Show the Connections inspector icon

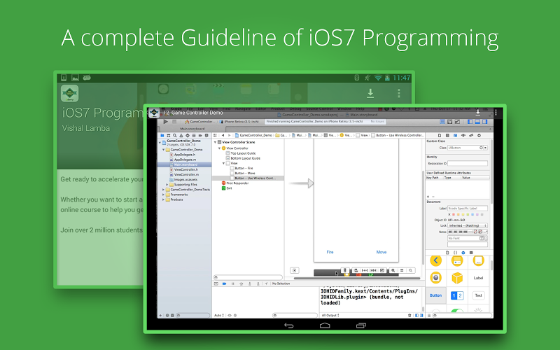pyautogui.click(x=479, y=135)
